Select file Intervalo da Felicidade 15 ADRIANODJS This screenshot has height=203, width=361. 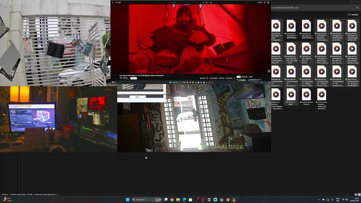[x=291, y=29]
